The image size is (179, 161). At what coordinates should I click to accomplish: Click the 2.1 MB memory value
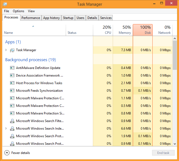pos(126,83)
